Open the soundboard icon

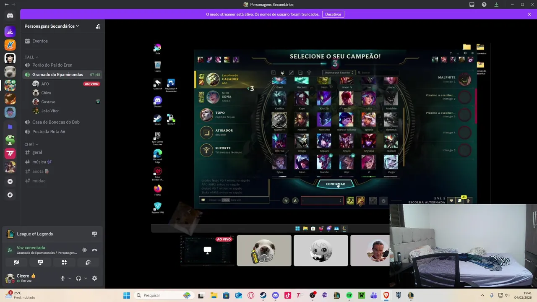click(x=88, y=262)
